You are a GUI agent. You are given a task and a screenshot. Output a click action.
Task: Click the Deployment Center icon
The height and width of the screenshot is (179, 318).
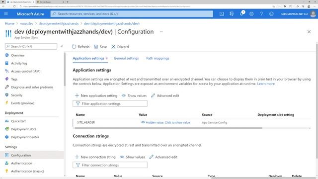[7, 137]
